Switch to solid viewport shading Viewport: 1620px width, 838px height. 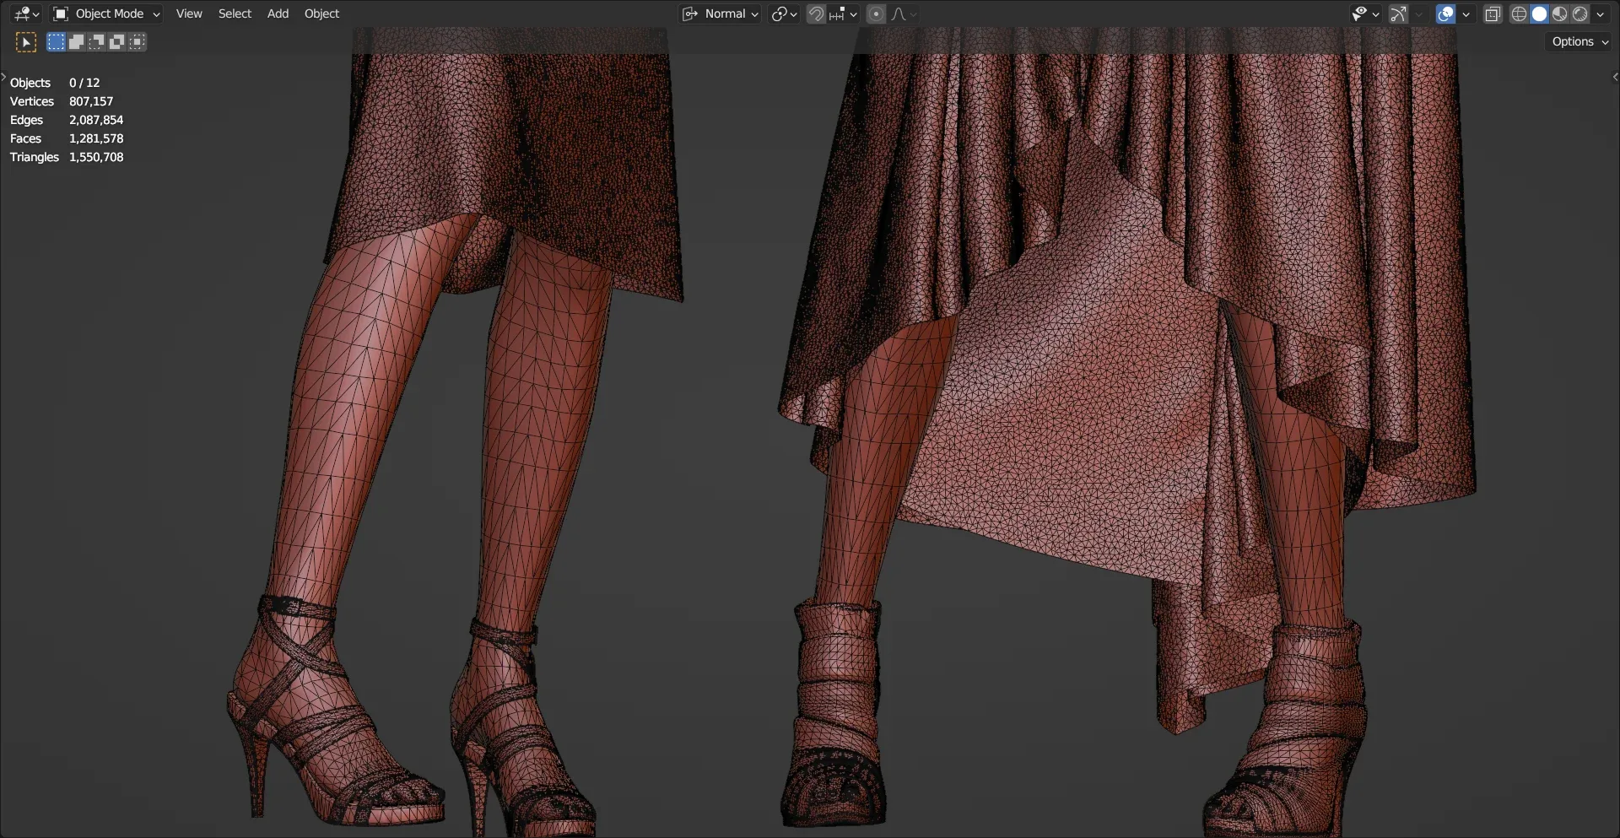(x=1539, y=14)
